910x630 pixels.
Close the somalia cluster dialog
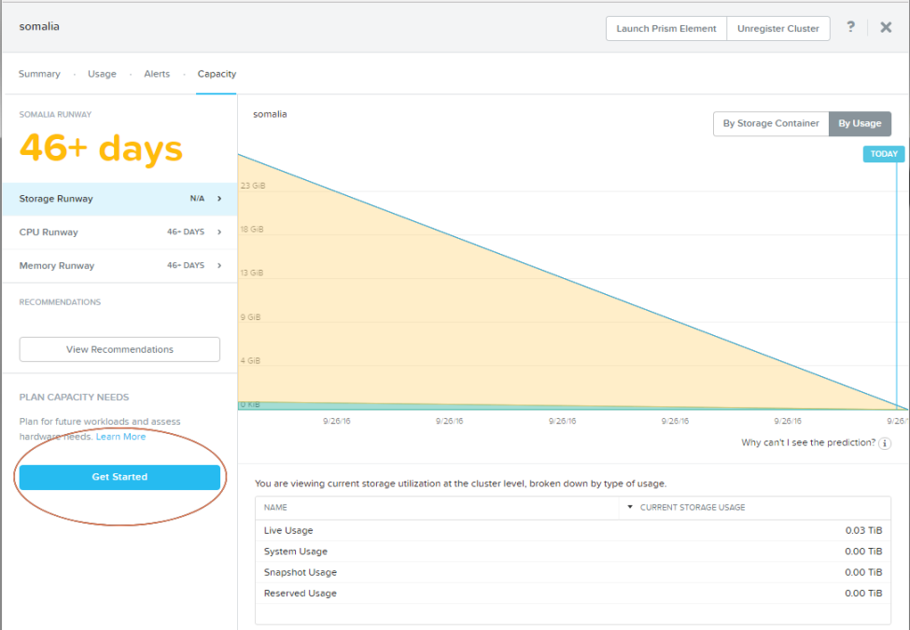tap(886, 27)
